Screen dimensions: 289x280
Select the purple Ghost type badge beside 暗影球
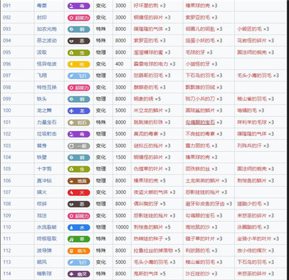pos(78,274)
